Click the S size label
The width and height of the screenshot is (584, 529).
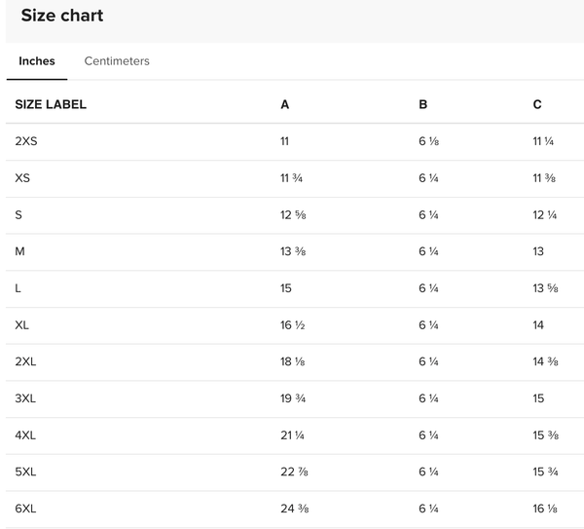coord(18,214)
